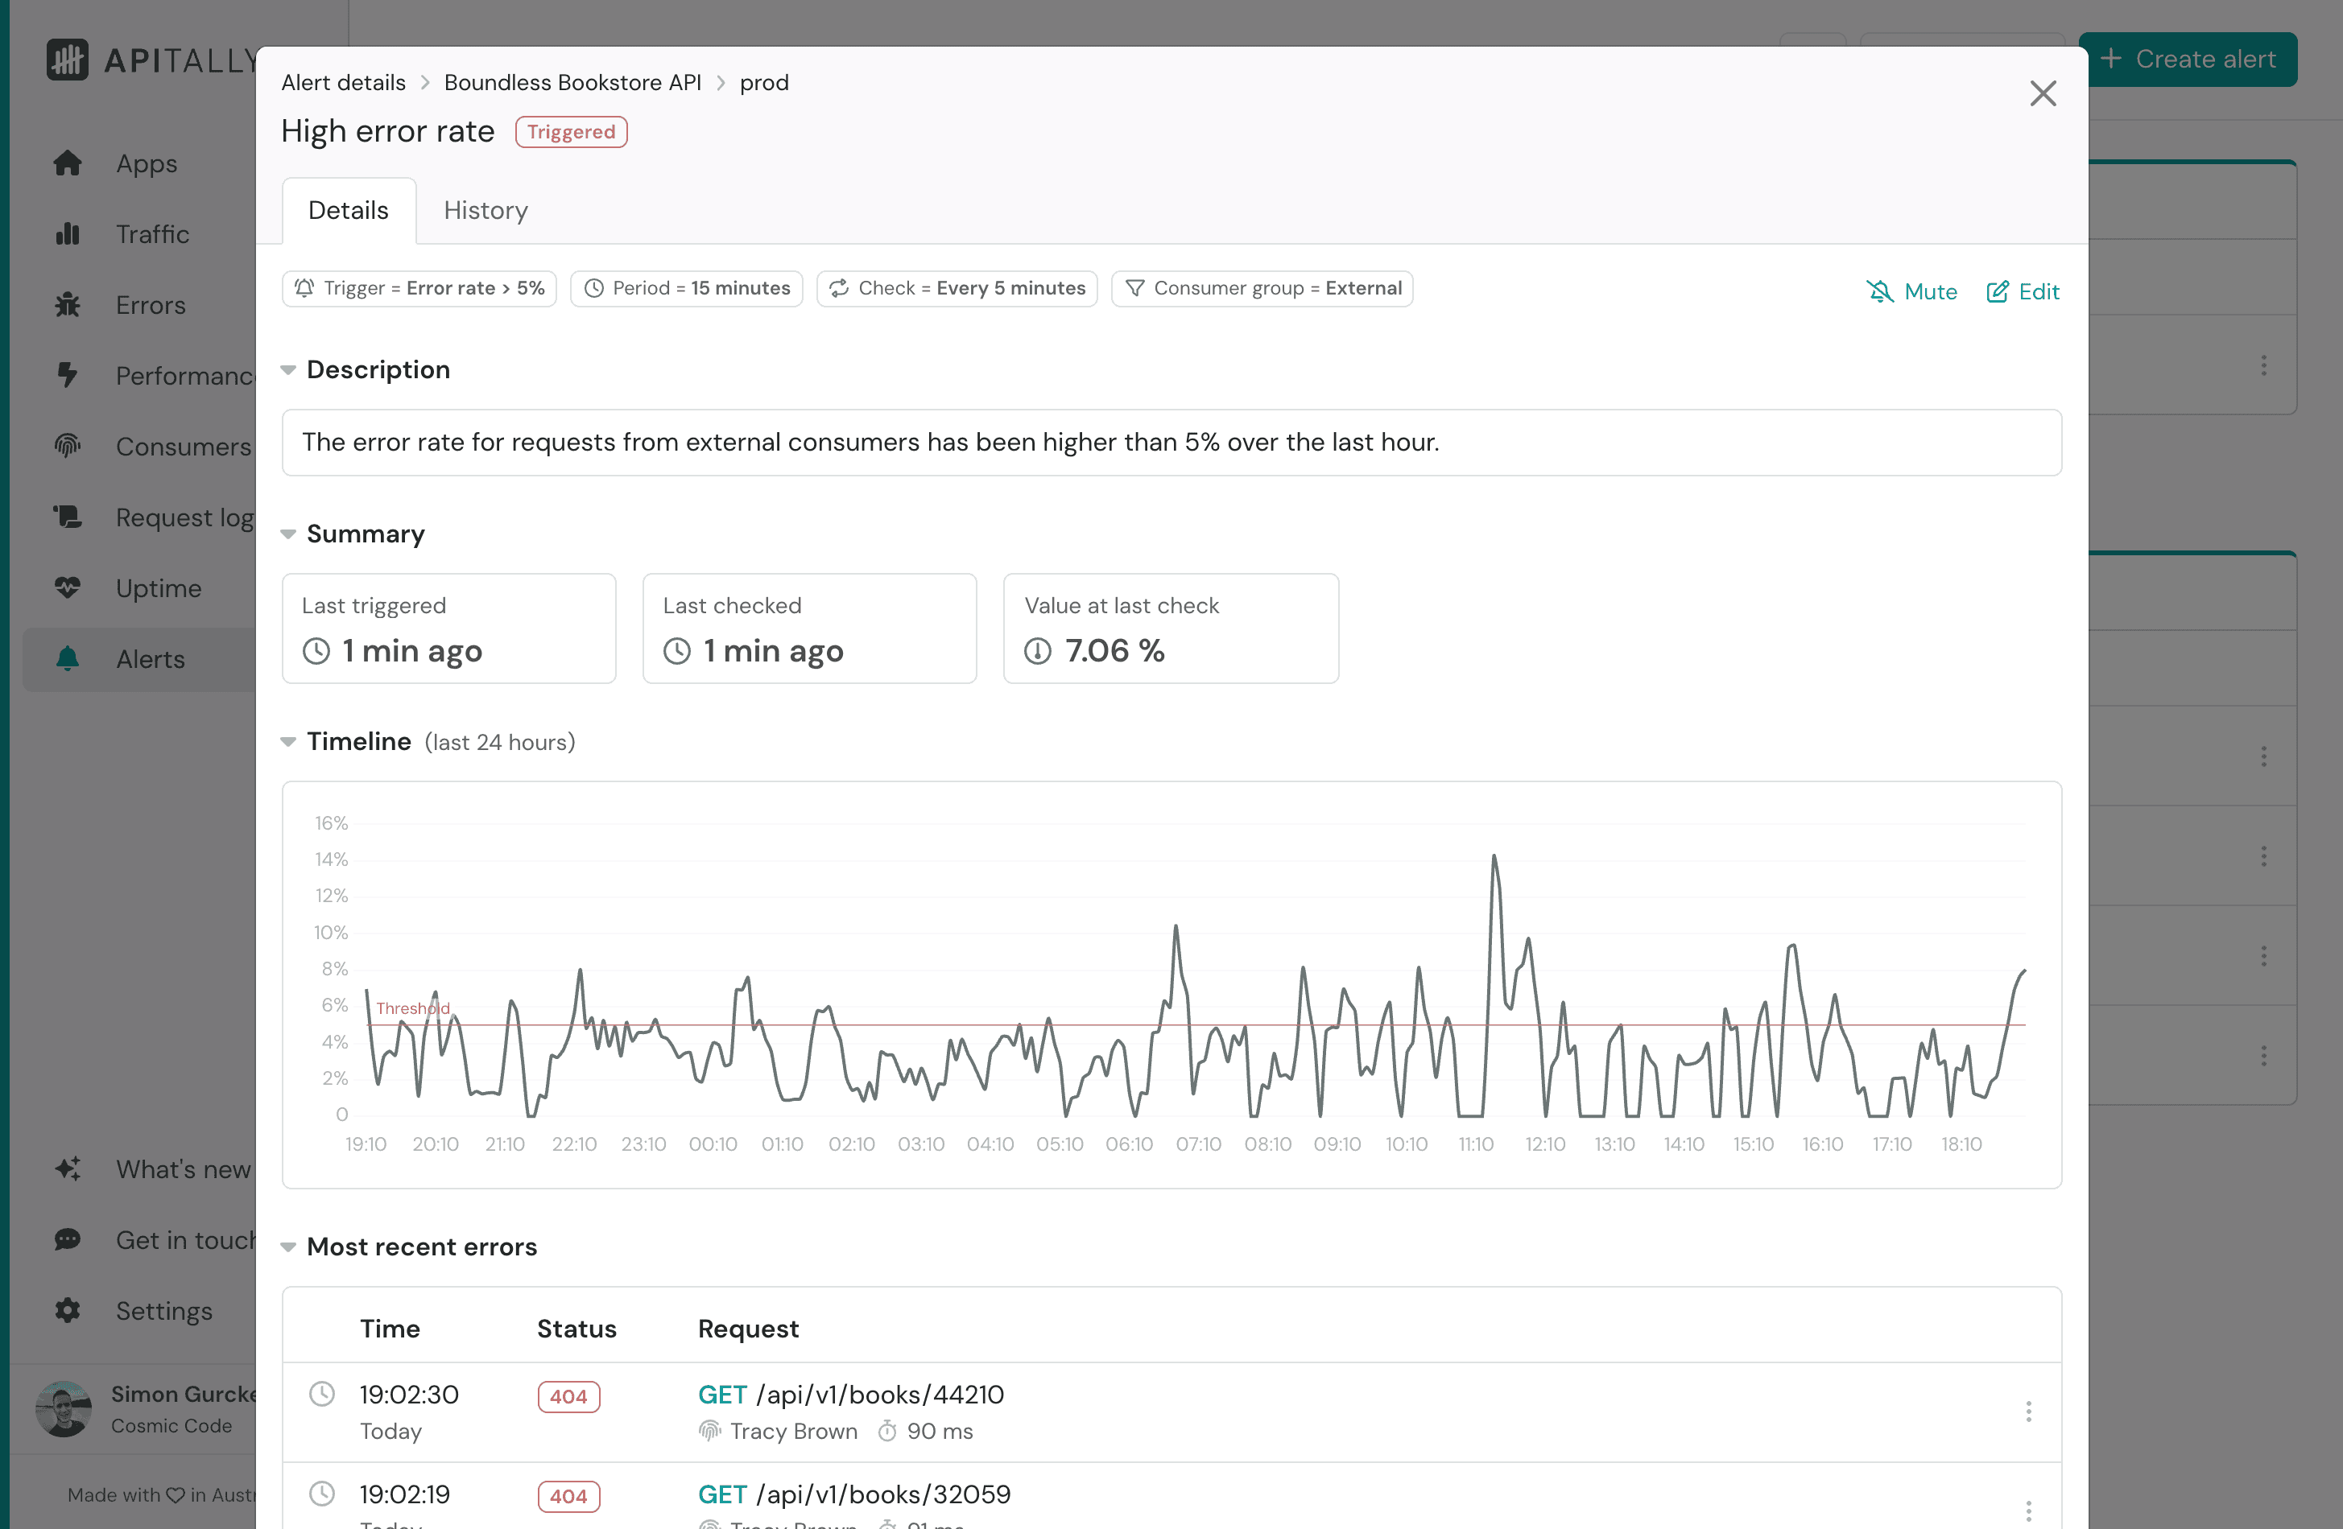The width and height of the screenshot is (2343, 1529).
Task: Open the Traffic section in sidebar
Action: 153,234
